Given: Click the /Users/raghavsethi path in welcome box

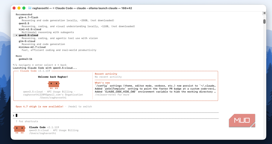Looking at the screenshot, I should tap(53, 97).
